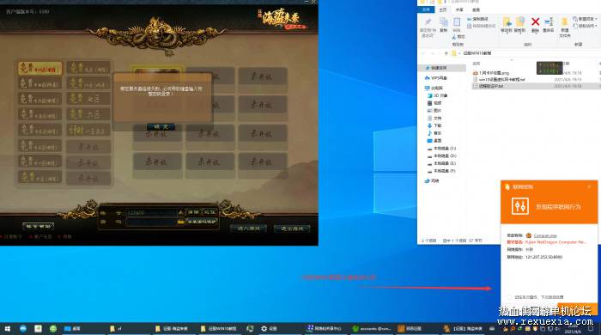Open the Windows Start button

[7, 328]
